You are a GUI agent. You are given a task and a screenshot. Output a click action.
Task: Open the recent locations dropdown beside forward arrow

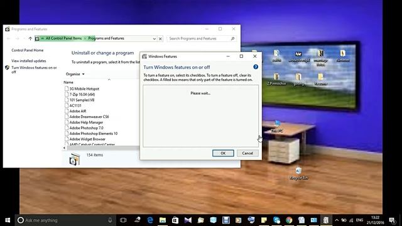click(24, 38)
